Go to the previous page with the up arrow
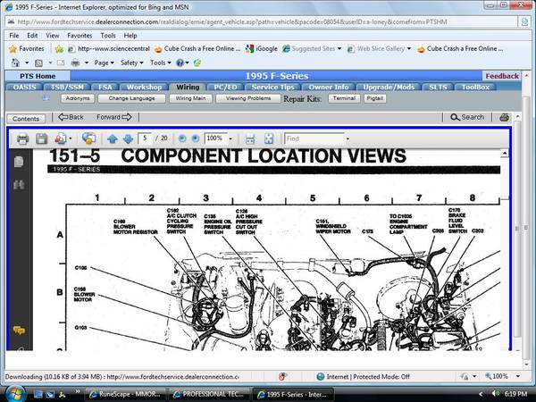This screenshot has width=536, height=402. coord(113,139)
